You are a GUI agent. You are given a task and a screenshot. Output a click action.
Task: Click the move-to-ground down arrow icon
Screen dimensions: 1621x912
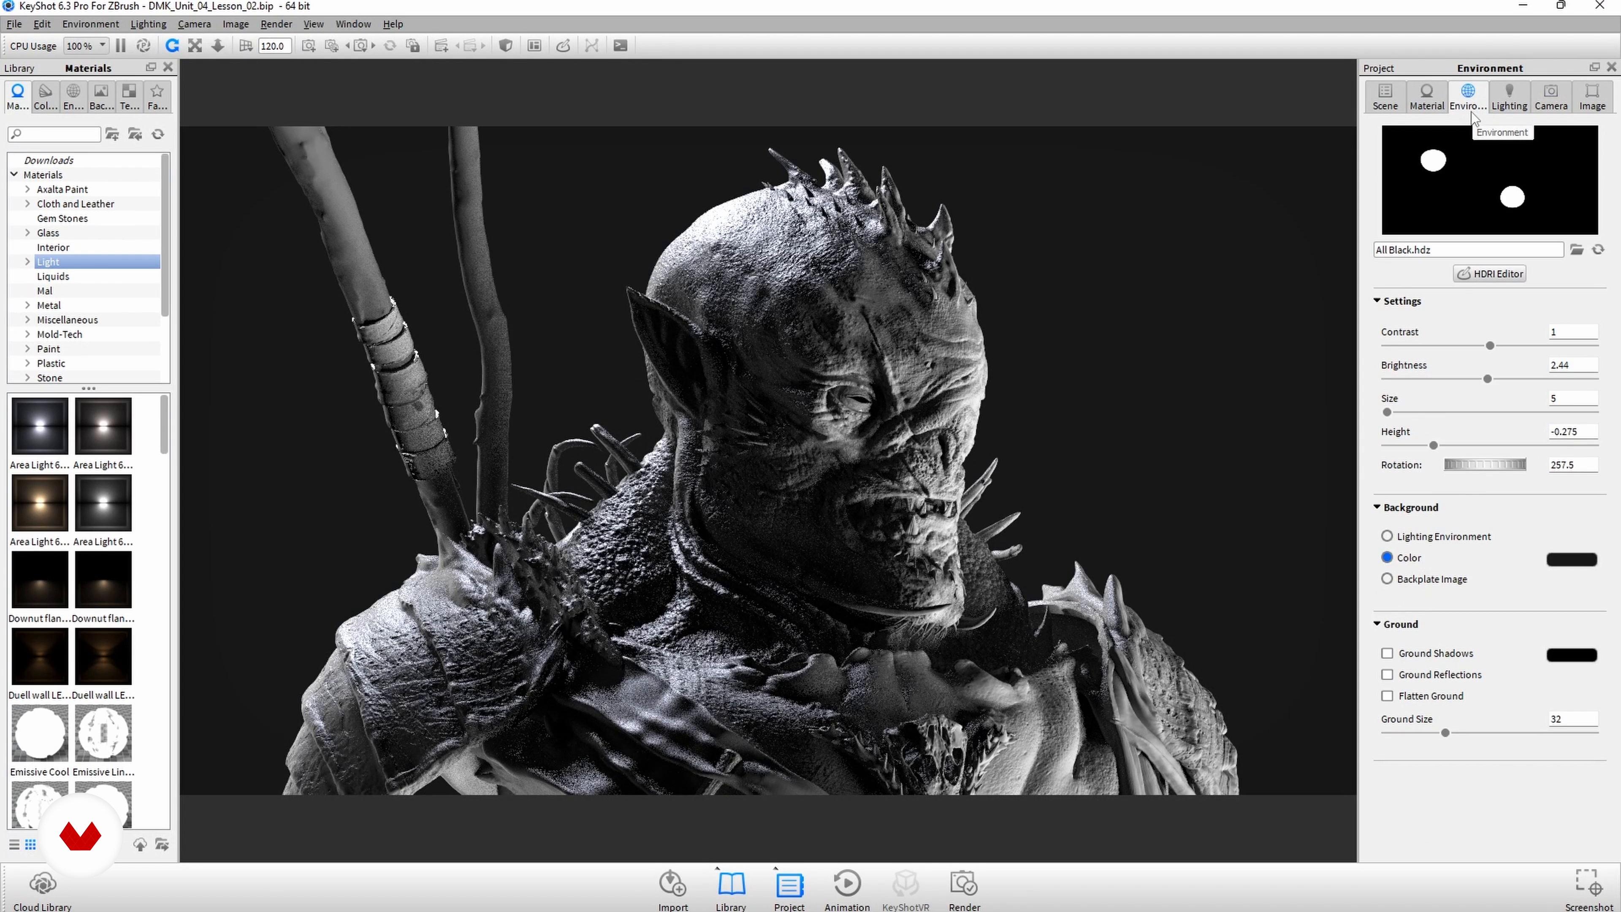click(218, 45)
